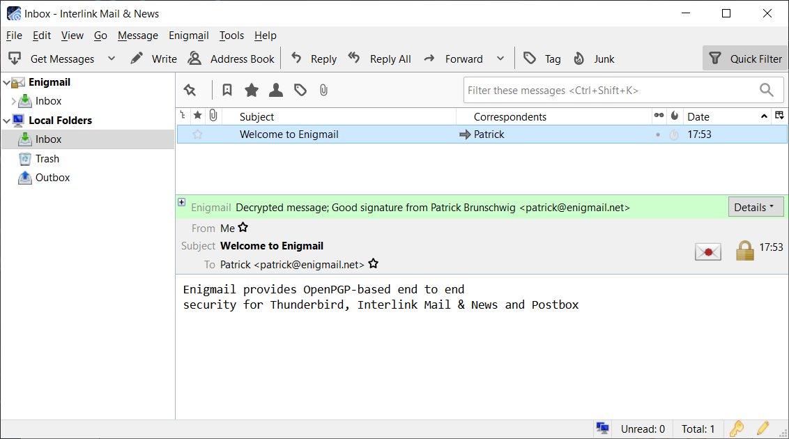Open the File menu
Image resolution: width=789 pixels, height=439 pixels.
point(14,36)
